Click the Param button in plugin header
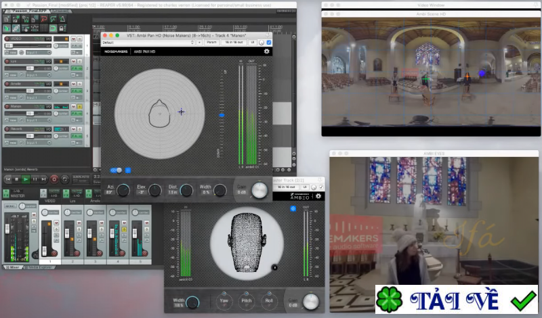This screenshot has height=318, width=542. pos(212,42)
